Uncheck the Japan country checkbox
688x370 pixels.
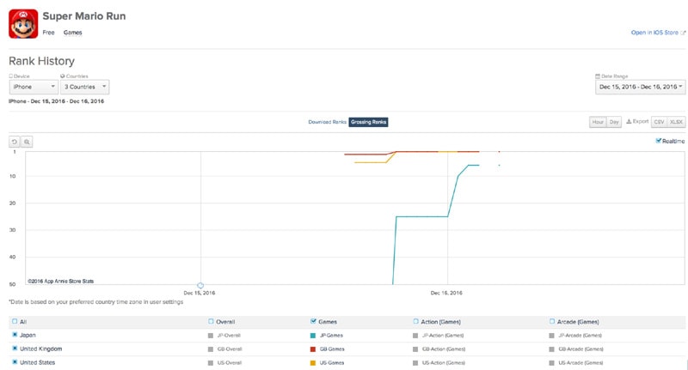click(x=15, y=335)
